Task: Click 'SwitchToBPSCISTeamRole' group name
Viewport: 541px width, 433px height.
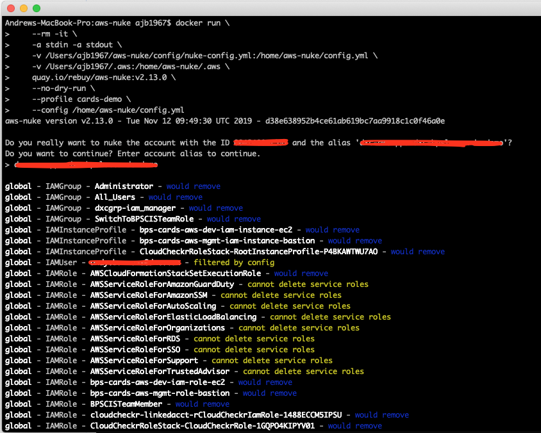Action: coord(144,219)
